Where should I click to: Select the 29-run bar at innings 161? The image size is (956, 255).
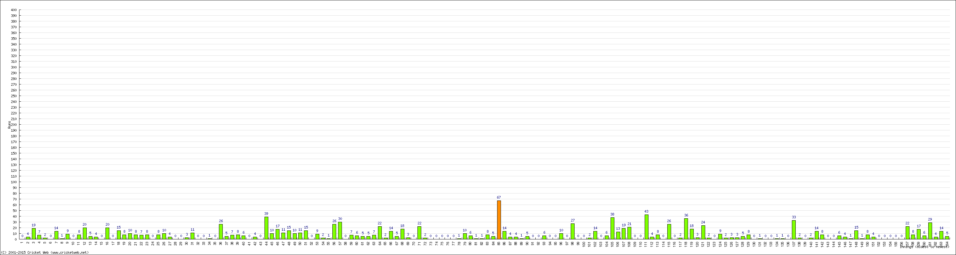point(930,231)
